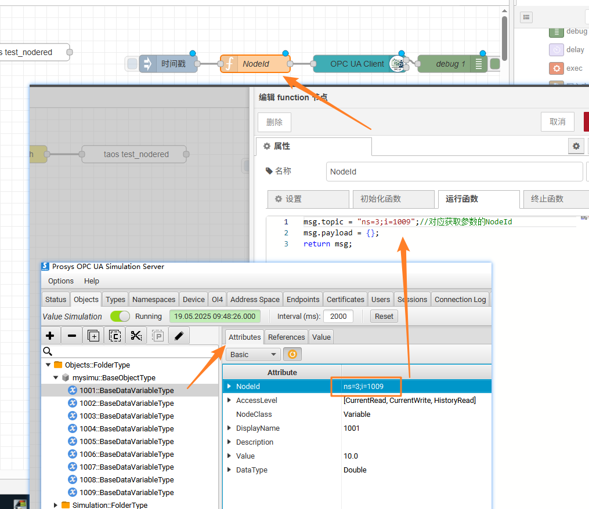Click the Reset button
Viewport: 589px width, 509px height.
384,316
